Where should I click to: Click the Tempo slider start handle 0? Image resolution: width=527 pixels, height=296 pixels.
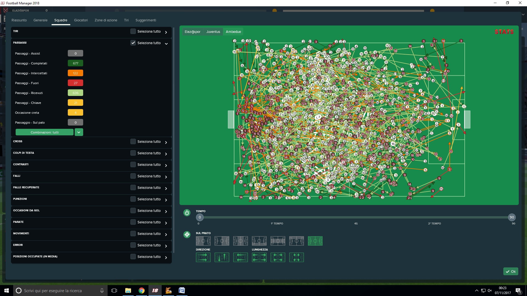200,217
